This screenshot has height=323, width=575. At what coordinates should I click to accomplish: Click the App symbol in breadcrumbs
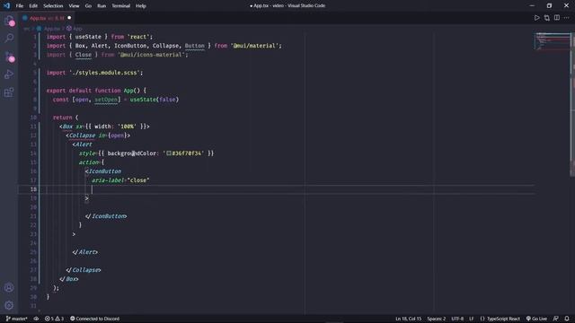(74, 28)
